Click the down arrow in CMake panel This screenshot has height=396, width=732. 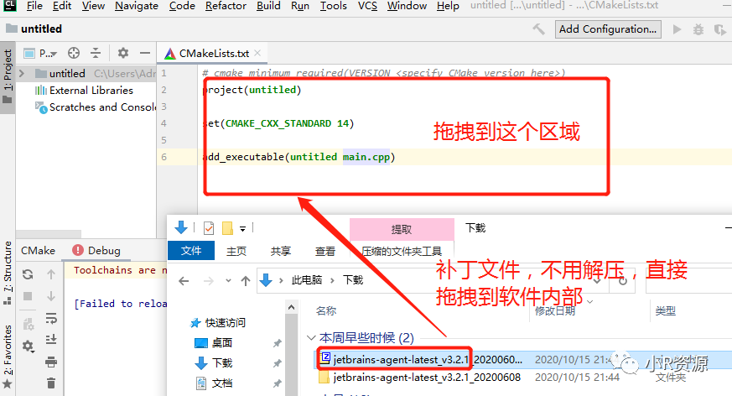click(51, 296)
